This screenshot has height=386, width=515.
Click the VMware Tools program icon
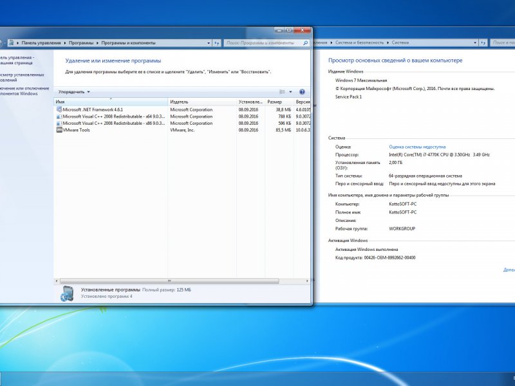click(x=59, y=130)
